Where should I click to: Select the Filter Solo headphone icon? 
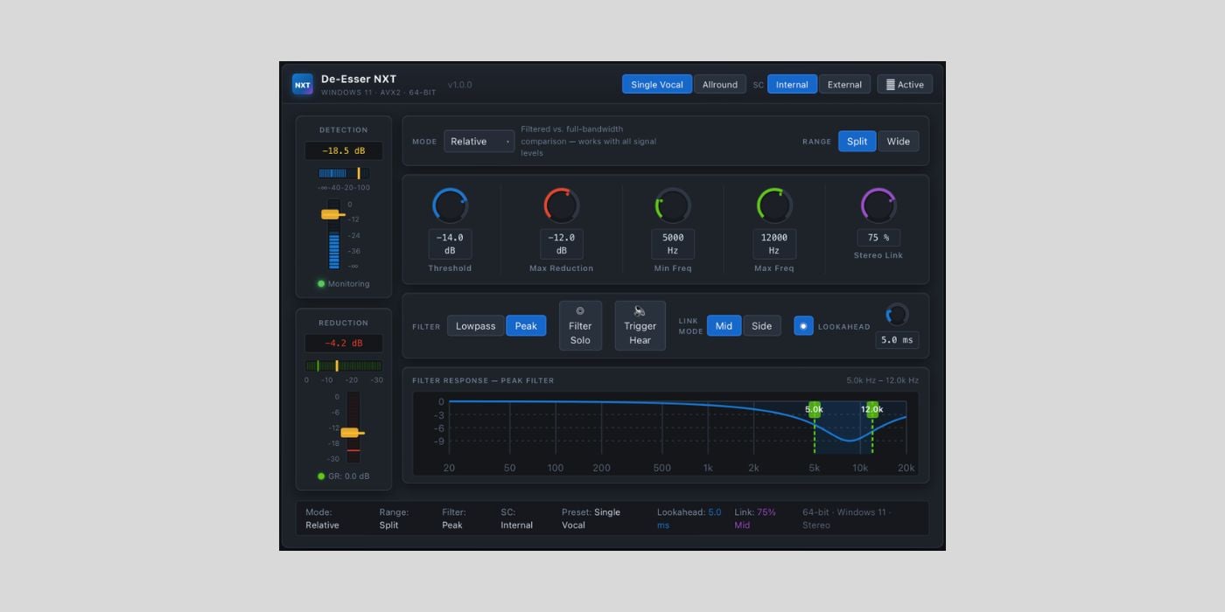(x=580, y=309)
